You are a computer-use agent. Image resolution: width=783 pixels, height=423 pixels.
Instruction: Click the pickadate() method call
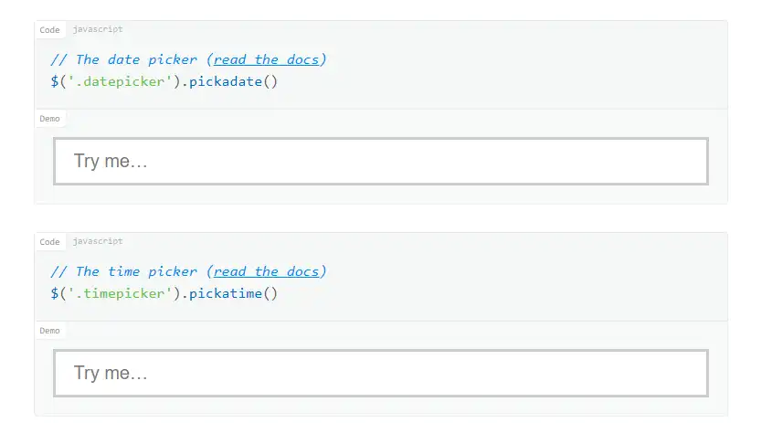[232, 82]
